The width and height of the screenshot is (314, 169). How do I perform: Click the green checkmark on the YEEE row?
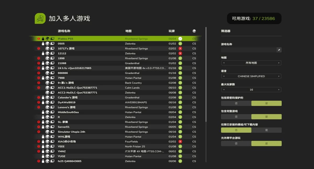click(180, 147)
